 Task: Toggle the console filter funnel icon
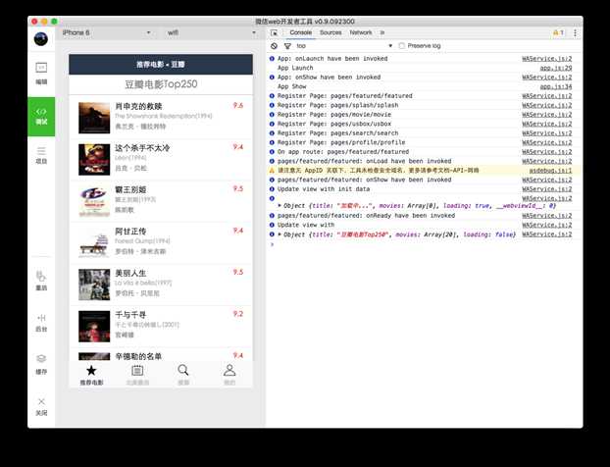point(287,46)
